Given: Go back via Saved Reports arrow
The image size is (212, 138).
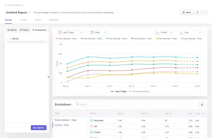Looking at the screenshot, I should point(6,5).
